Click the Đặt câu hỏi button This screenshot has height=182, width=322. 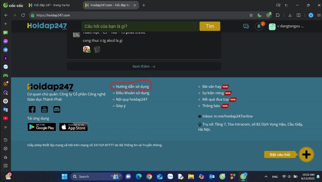(x=280, y=155)
